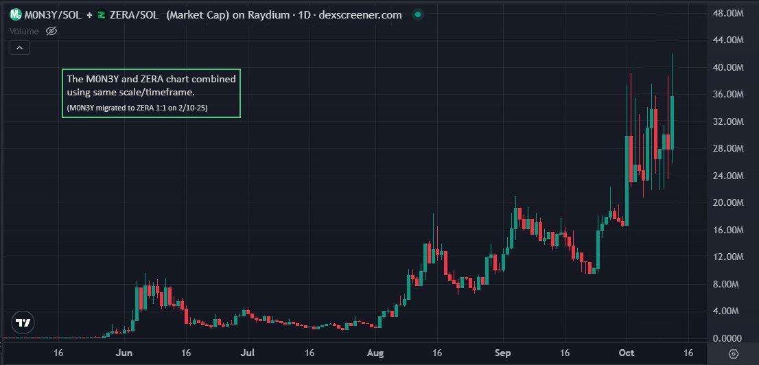This screenshot has width=759, height=365.
Task: Click the Jul date label on time axis
Action: coord(247,353)
